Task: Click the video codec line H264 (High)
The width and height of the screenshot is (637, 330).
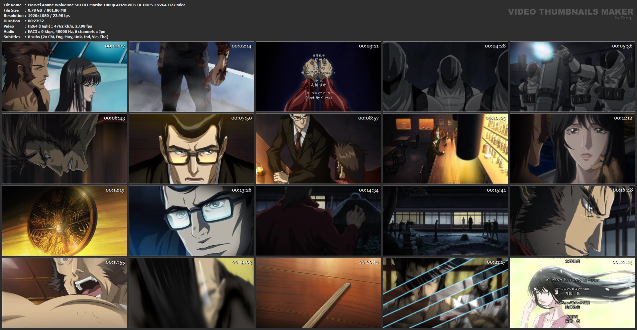Action: tap(60, 26)
